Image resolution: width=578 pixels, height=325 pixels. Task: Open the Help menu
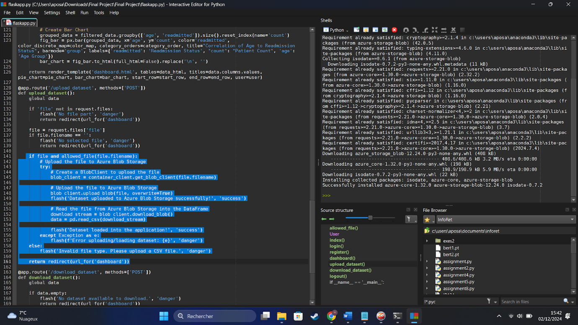114,13
